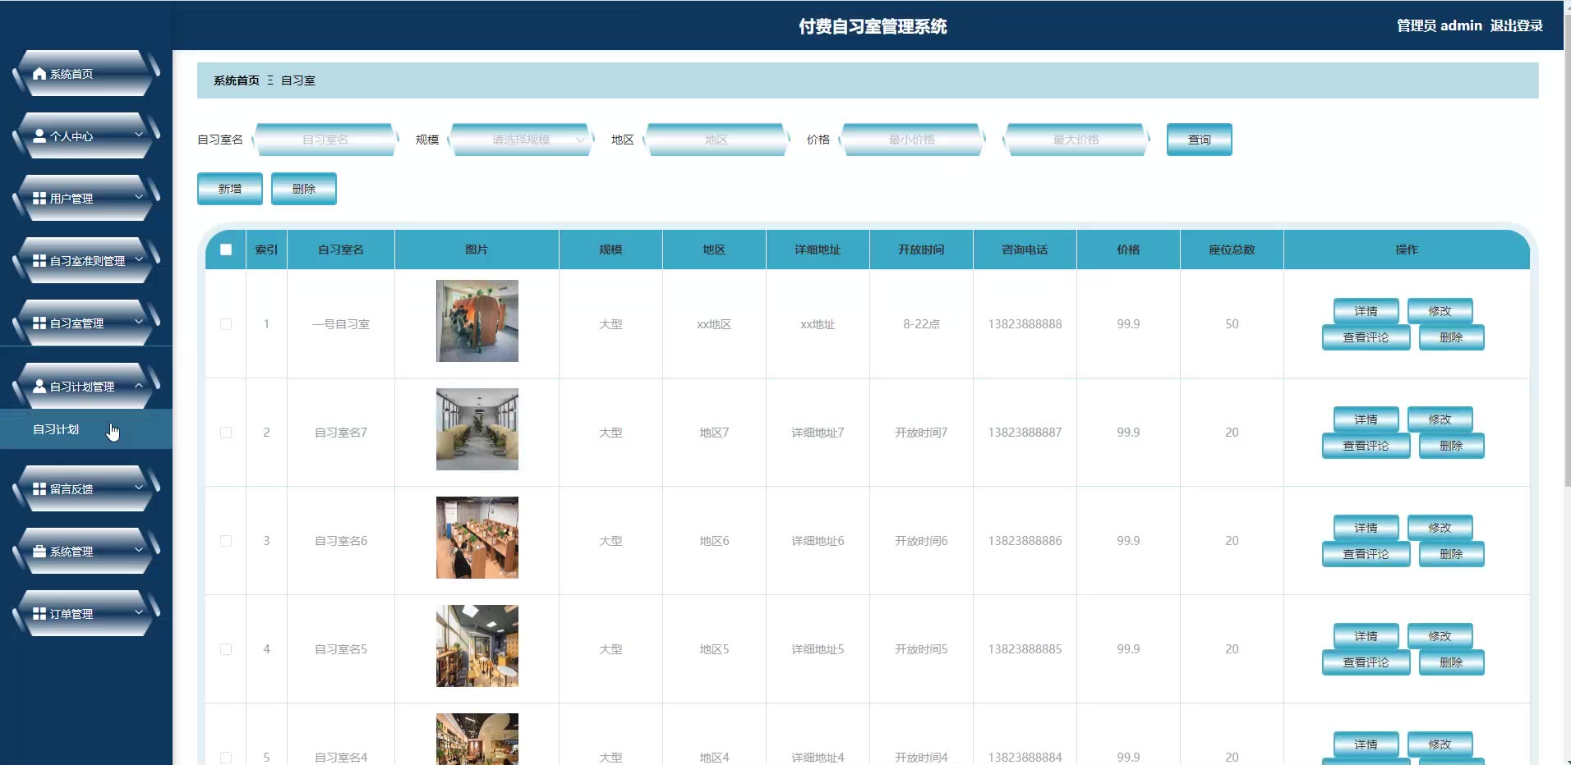Open the 系统管理 sidebar menu

tap(86, 552)
